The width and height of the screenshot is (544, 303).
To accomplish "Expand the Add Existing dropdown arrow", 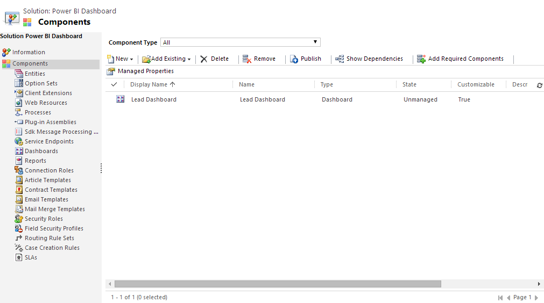I will pyautogui.click(x=189, y=59).
